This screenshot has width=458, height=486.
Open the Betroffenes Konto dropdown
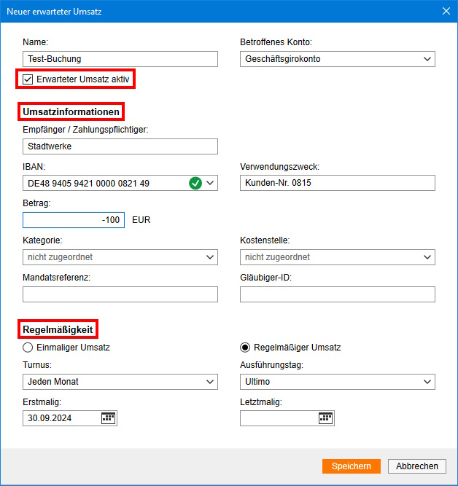pyautogui.click(x=427, y=59)
